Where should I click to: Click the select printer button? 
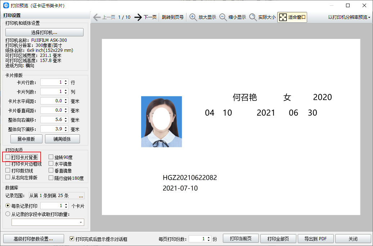click(x=44, y=32)
